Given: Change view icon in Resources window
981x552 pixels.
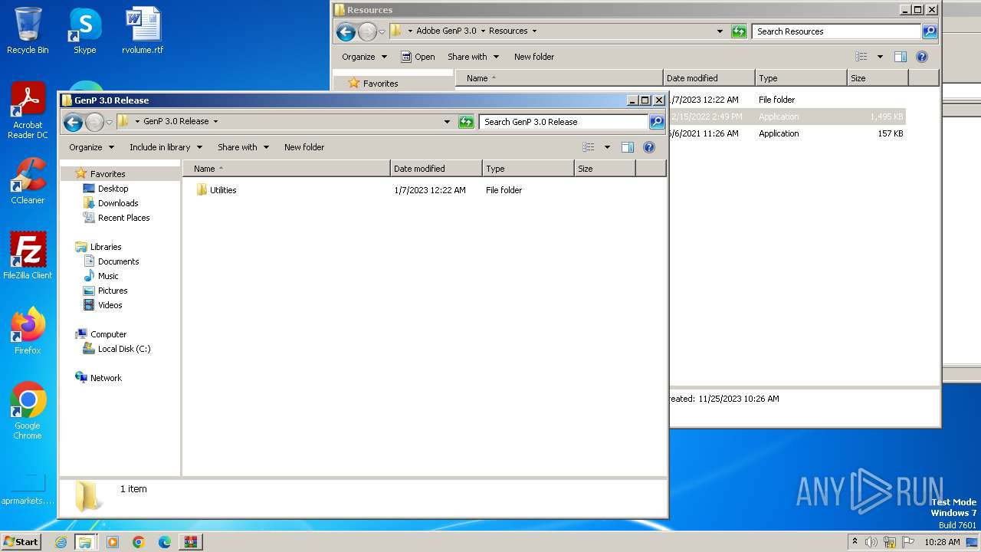Looking at the screenshot, I should (861, 57).
